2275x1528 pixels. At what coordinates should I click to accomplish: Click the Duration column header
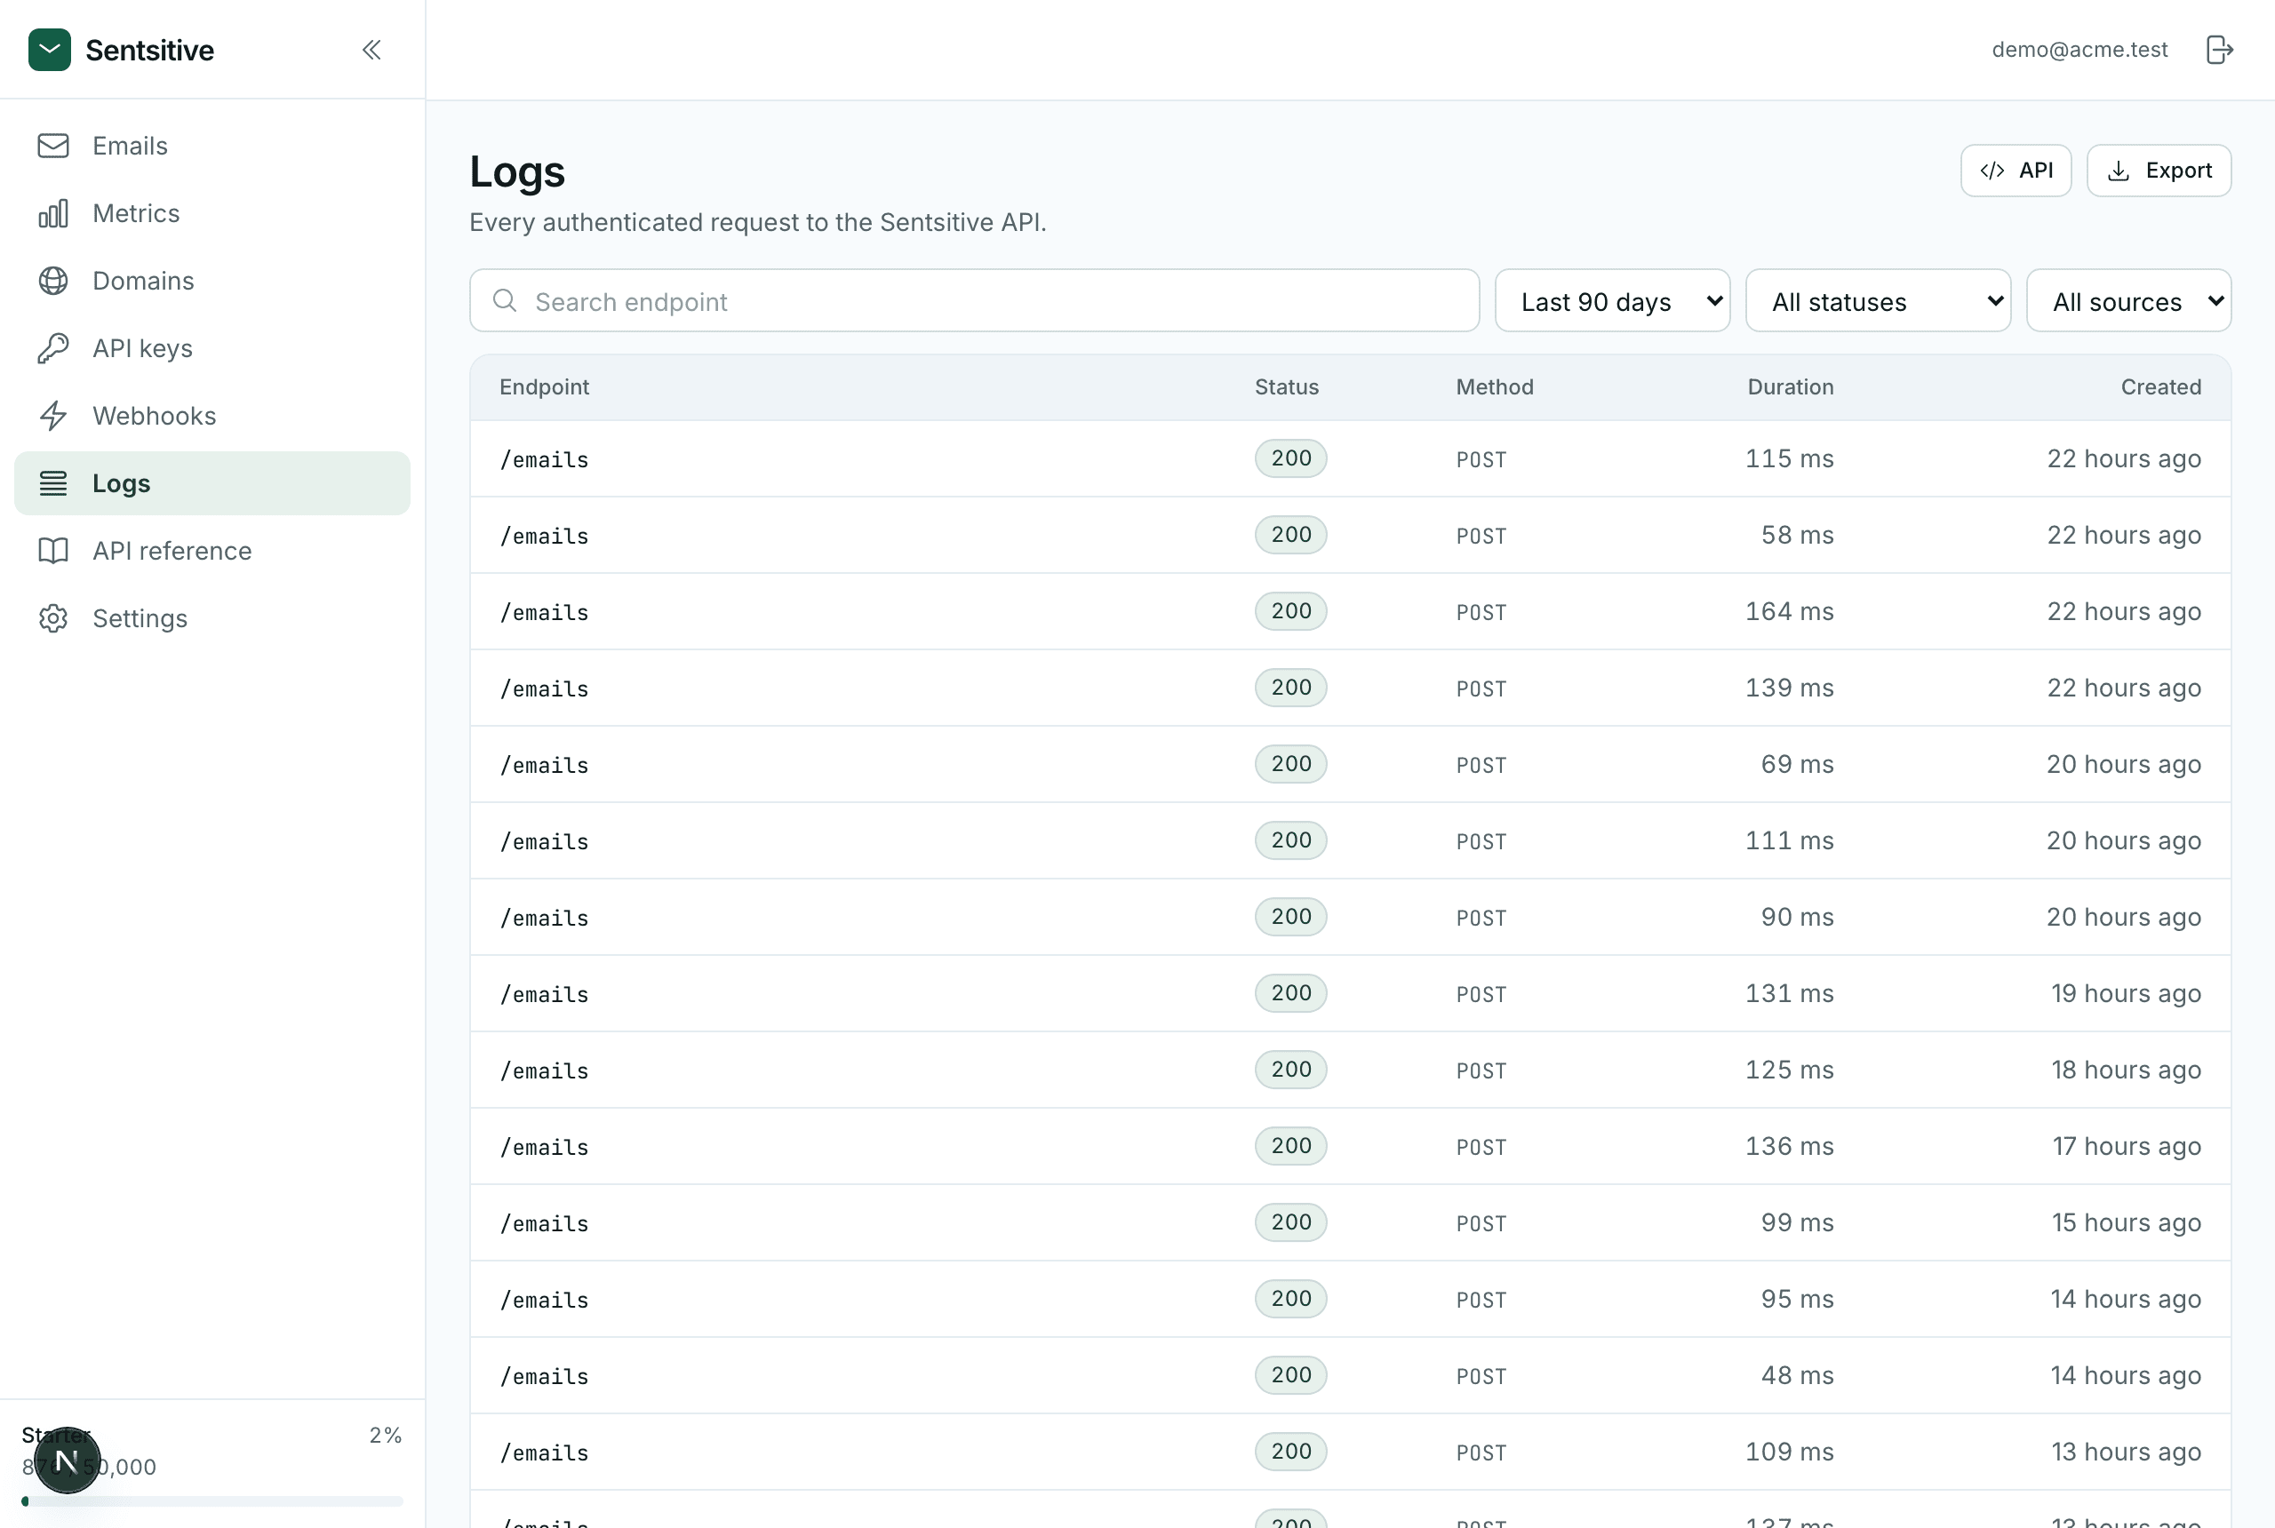[1791, 386]
